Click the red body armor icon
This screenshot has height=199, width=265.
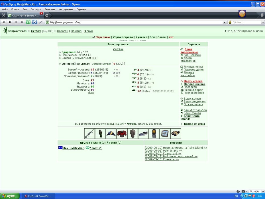(x=122, y=133)
